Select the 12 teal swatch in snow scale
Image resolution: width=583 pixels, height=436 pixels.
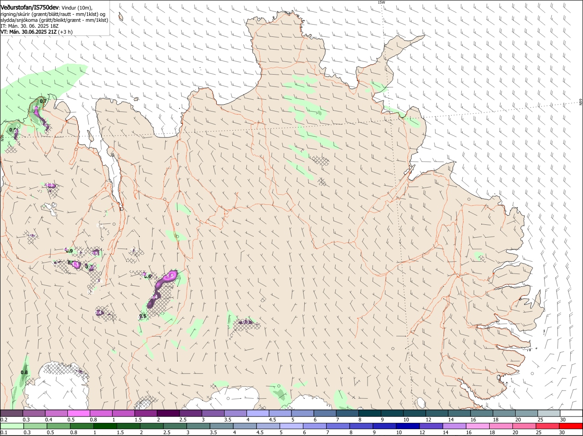pos(437,413)
